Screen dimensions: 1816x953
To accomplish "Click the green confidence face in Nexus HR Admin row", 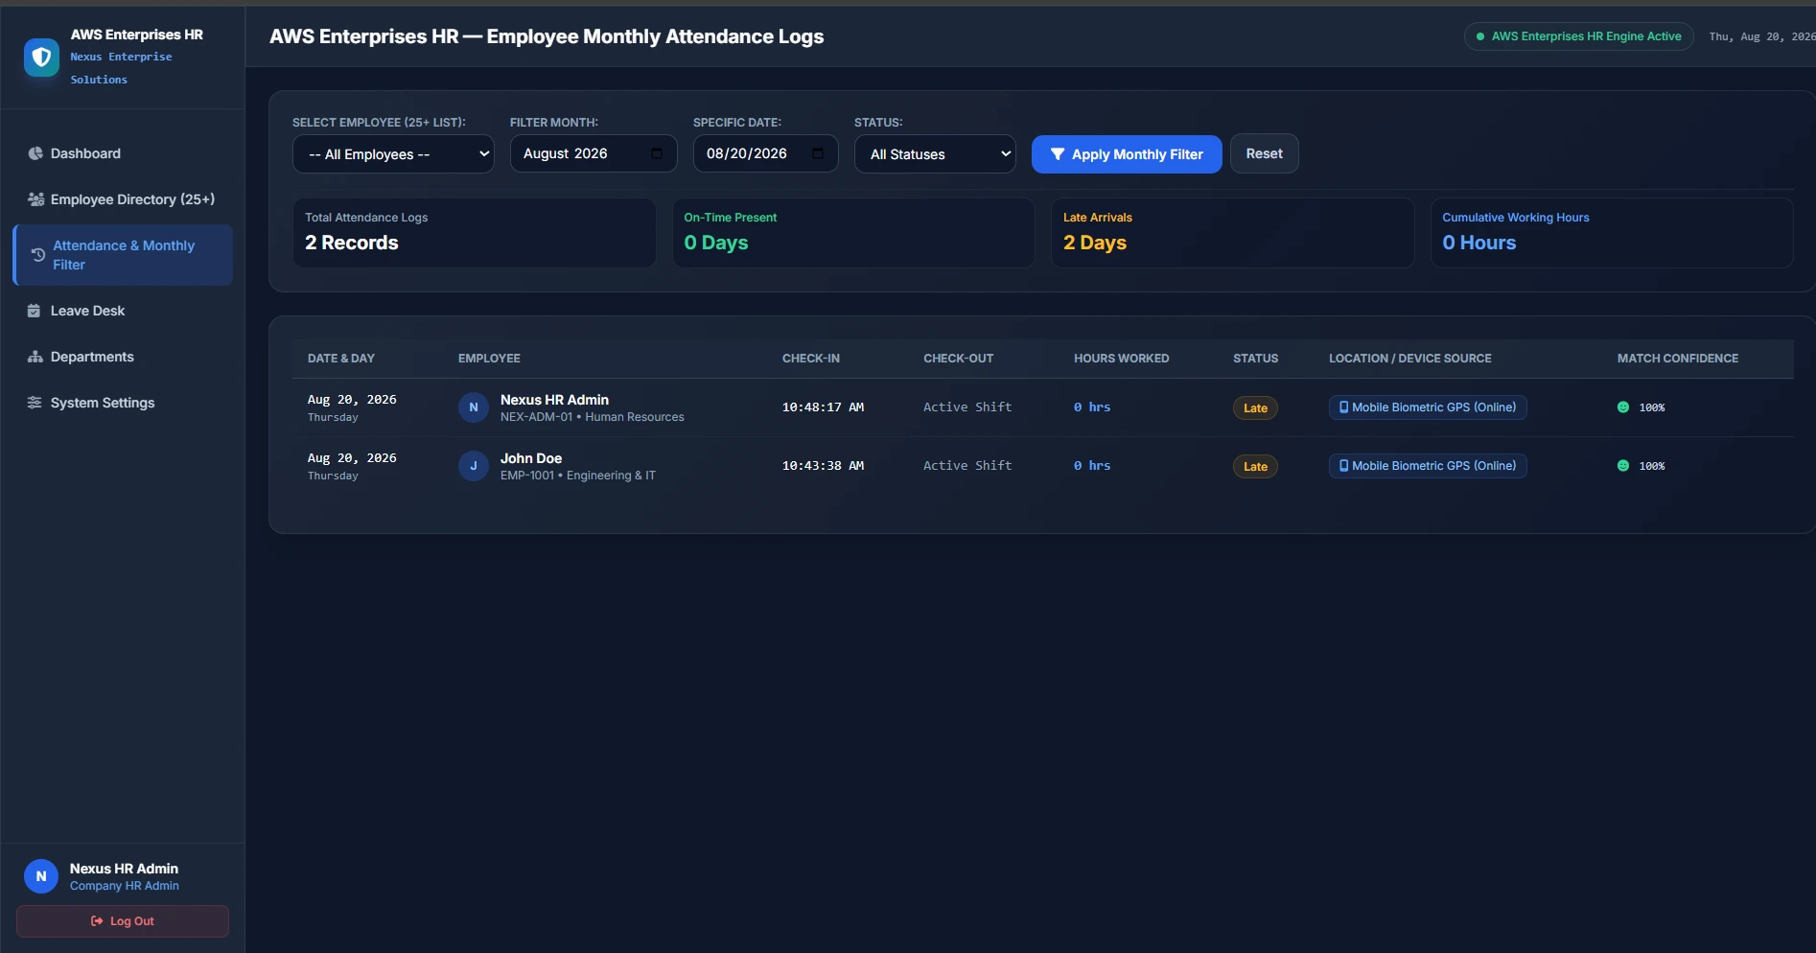I will (1623, 407).
